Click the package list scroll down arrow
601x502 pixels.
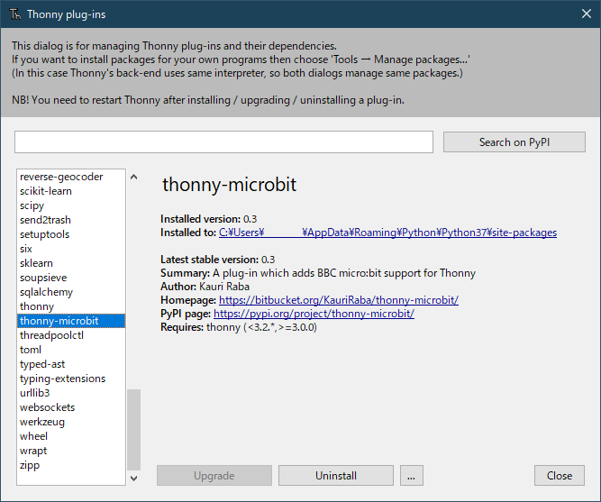(x=133, y=479)
